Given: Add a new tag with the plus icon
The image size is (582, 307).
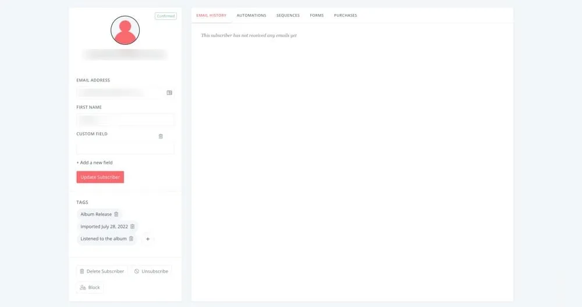Looking at the screenshot, I should tap(148, 239).
